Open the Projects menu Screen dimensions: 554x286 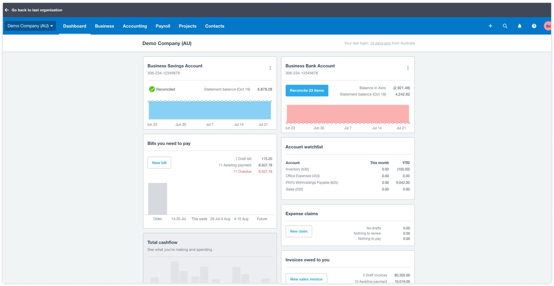pos(187,26)
